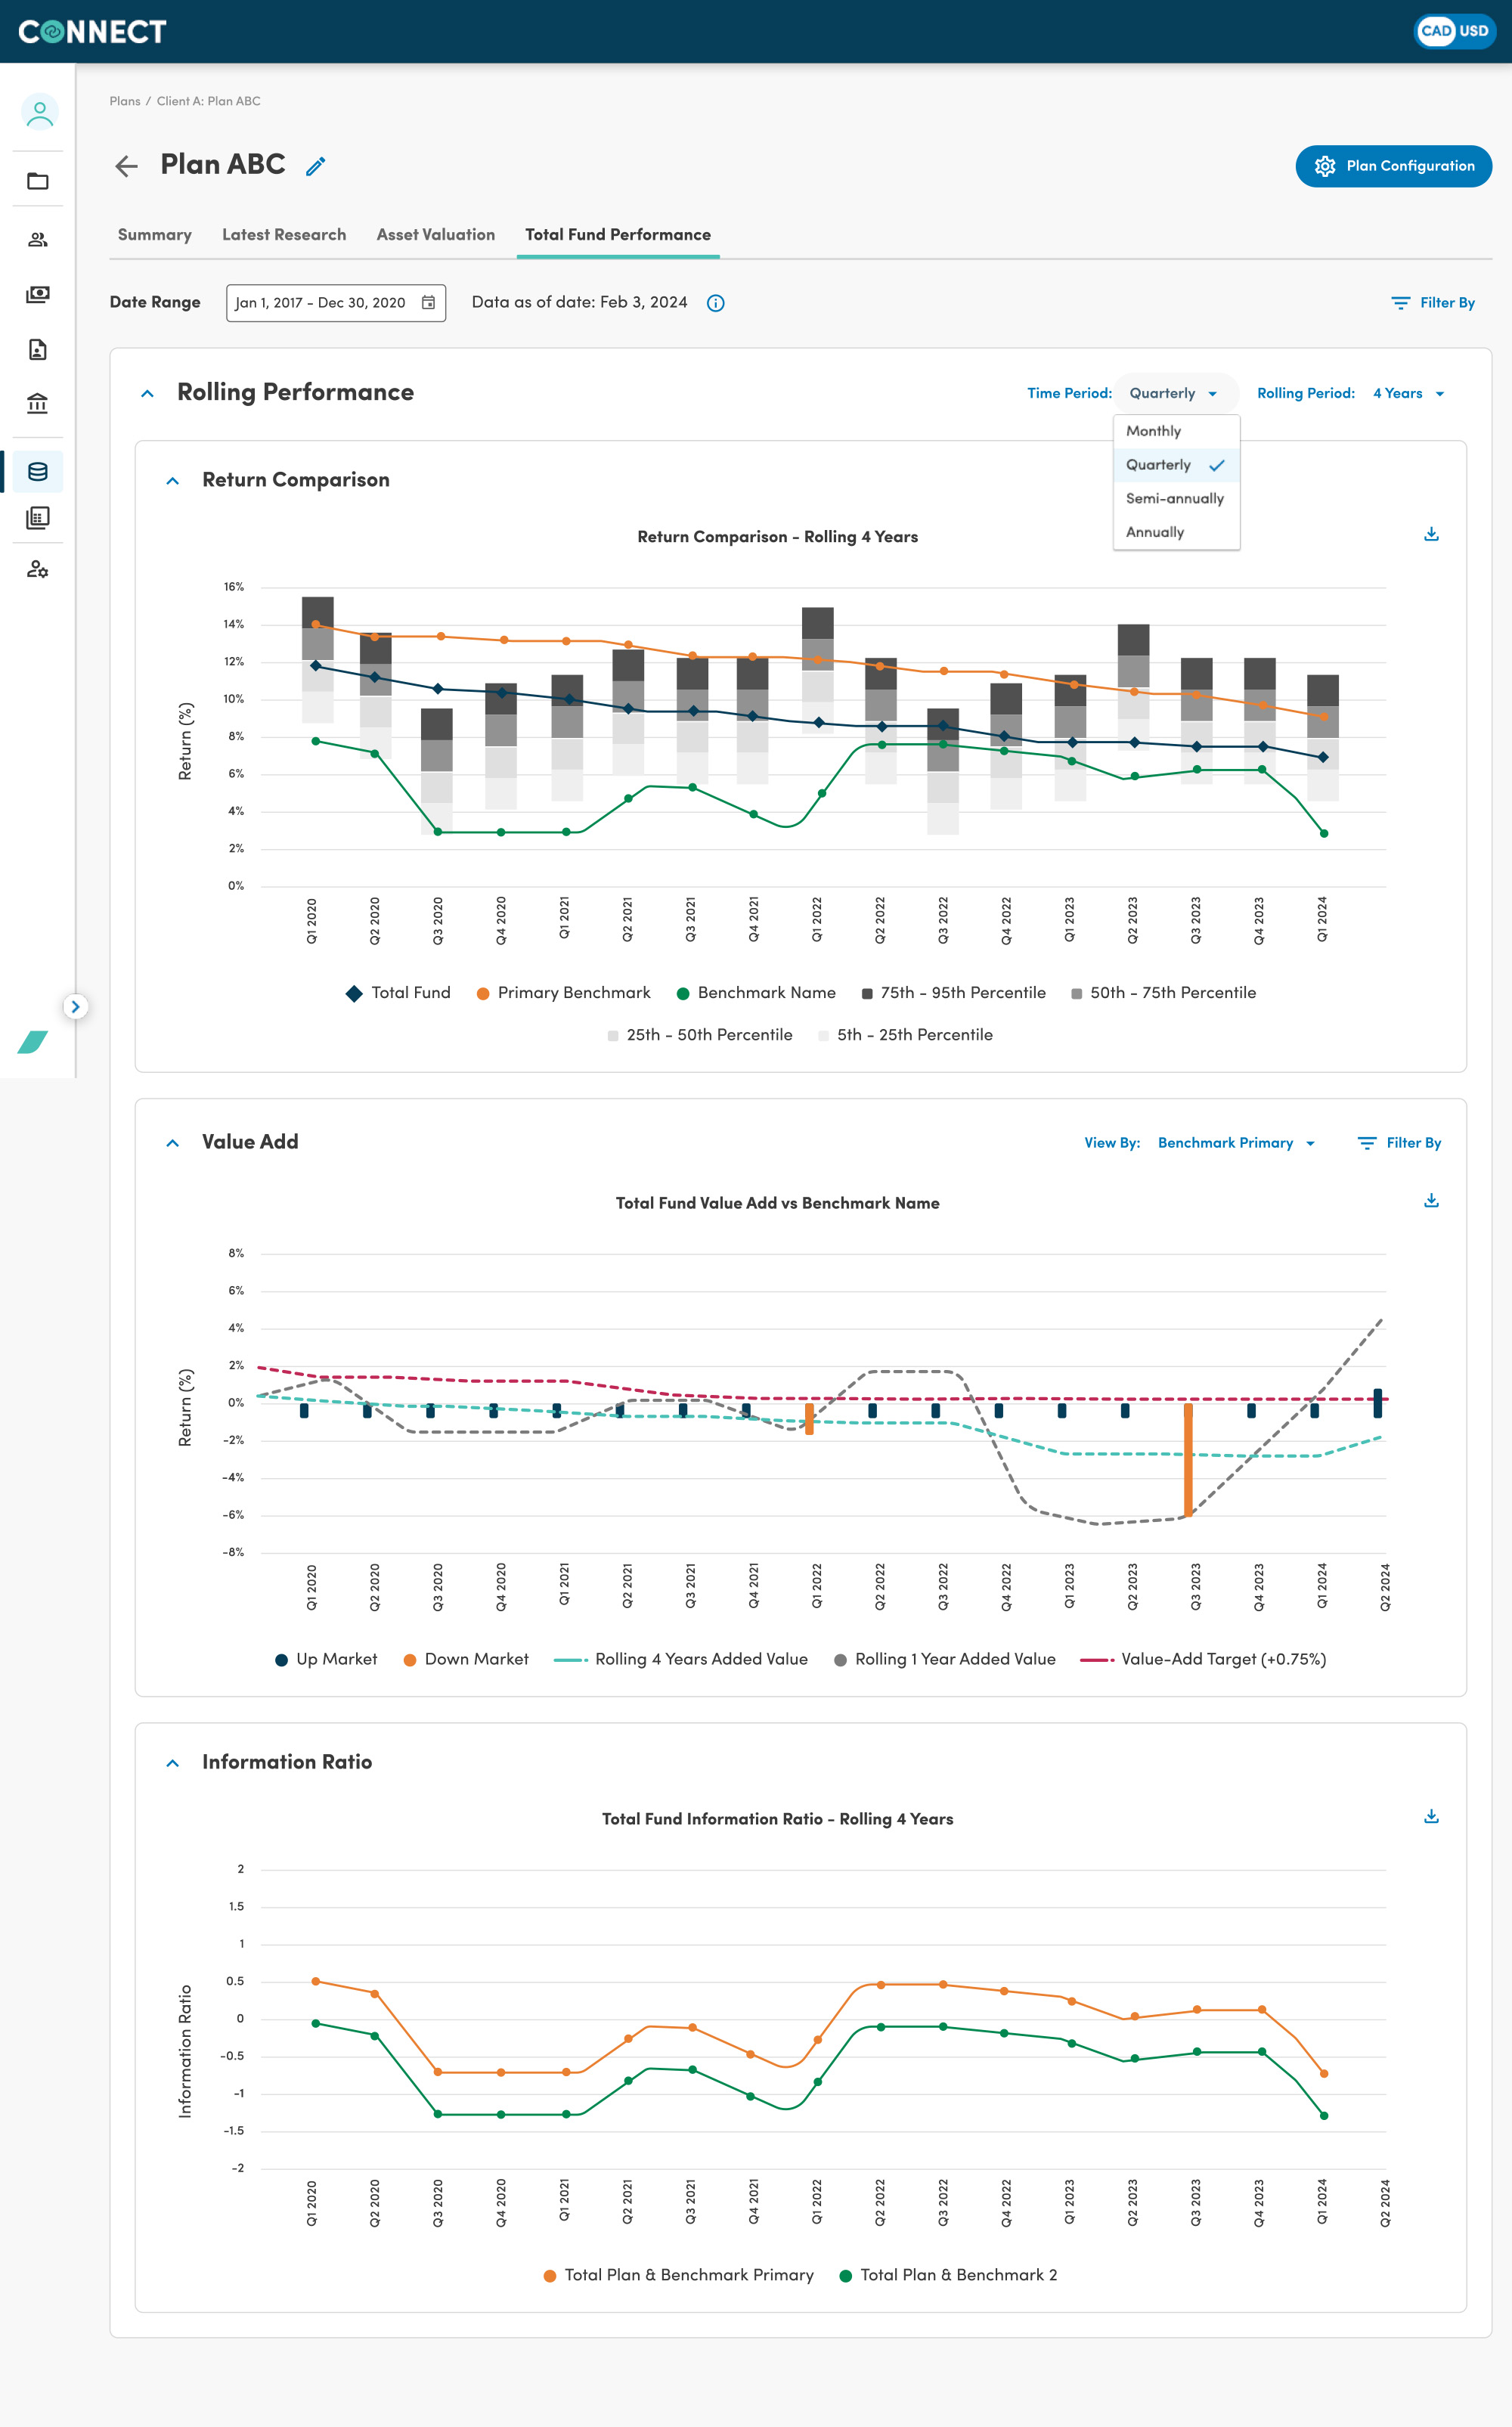Image resolution: width=1512 pixels, height=2427 pixels.
Task: Toggle the Benchmark Name legend series
Action: pos(756,993)
